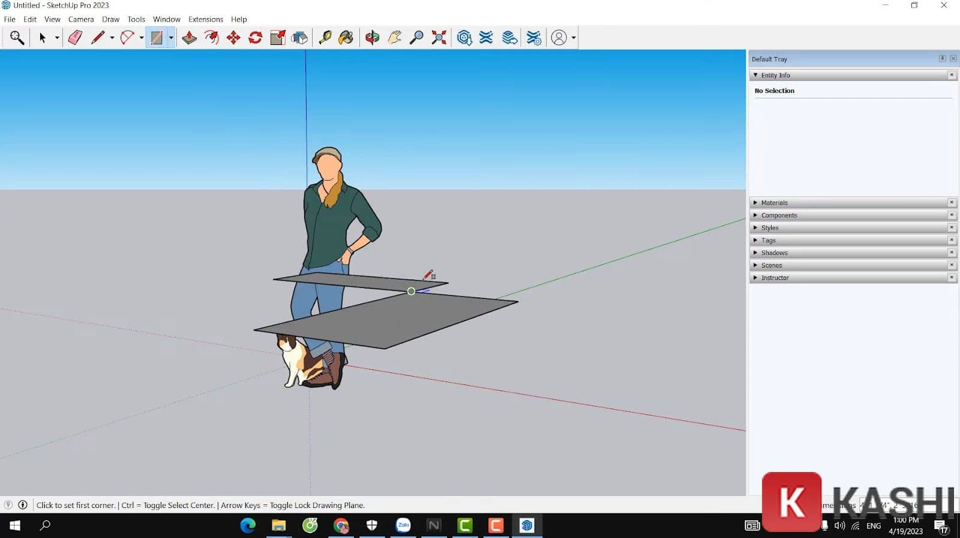960x538 pixels.
Task: Toggle auto-hide pin on Default Tray
Action: click(942, 59)
